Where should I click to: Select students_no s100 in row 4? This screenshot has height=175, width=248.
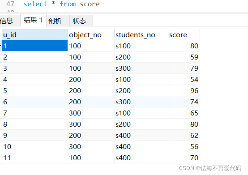pyautogui.click(x=141, y=79)
